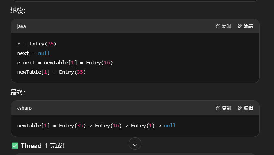Click the line starting with e.next
This screenshot has width=274, height=155.
(65, 62)
